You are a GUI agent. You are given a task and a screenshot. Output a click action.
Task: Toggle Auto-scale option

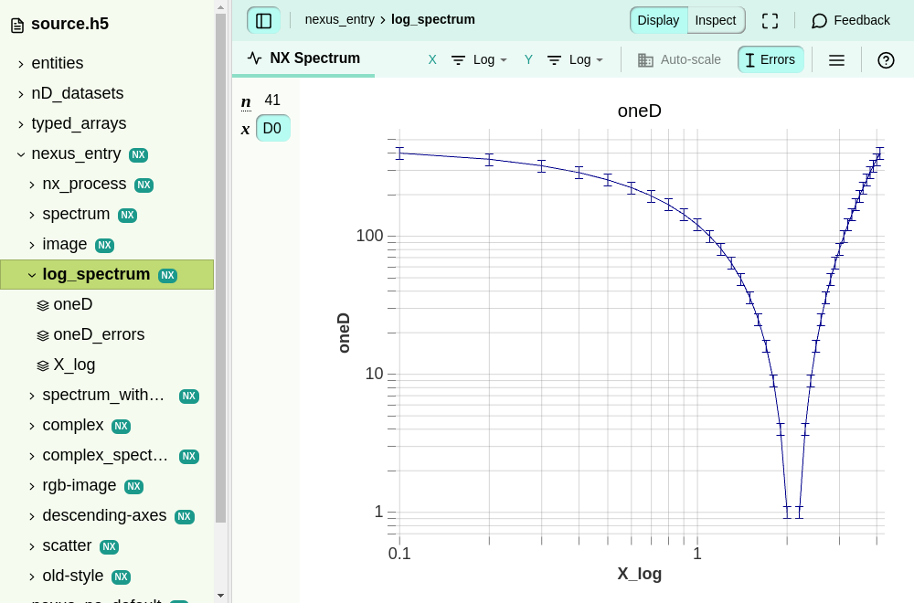tap(679, 59)
